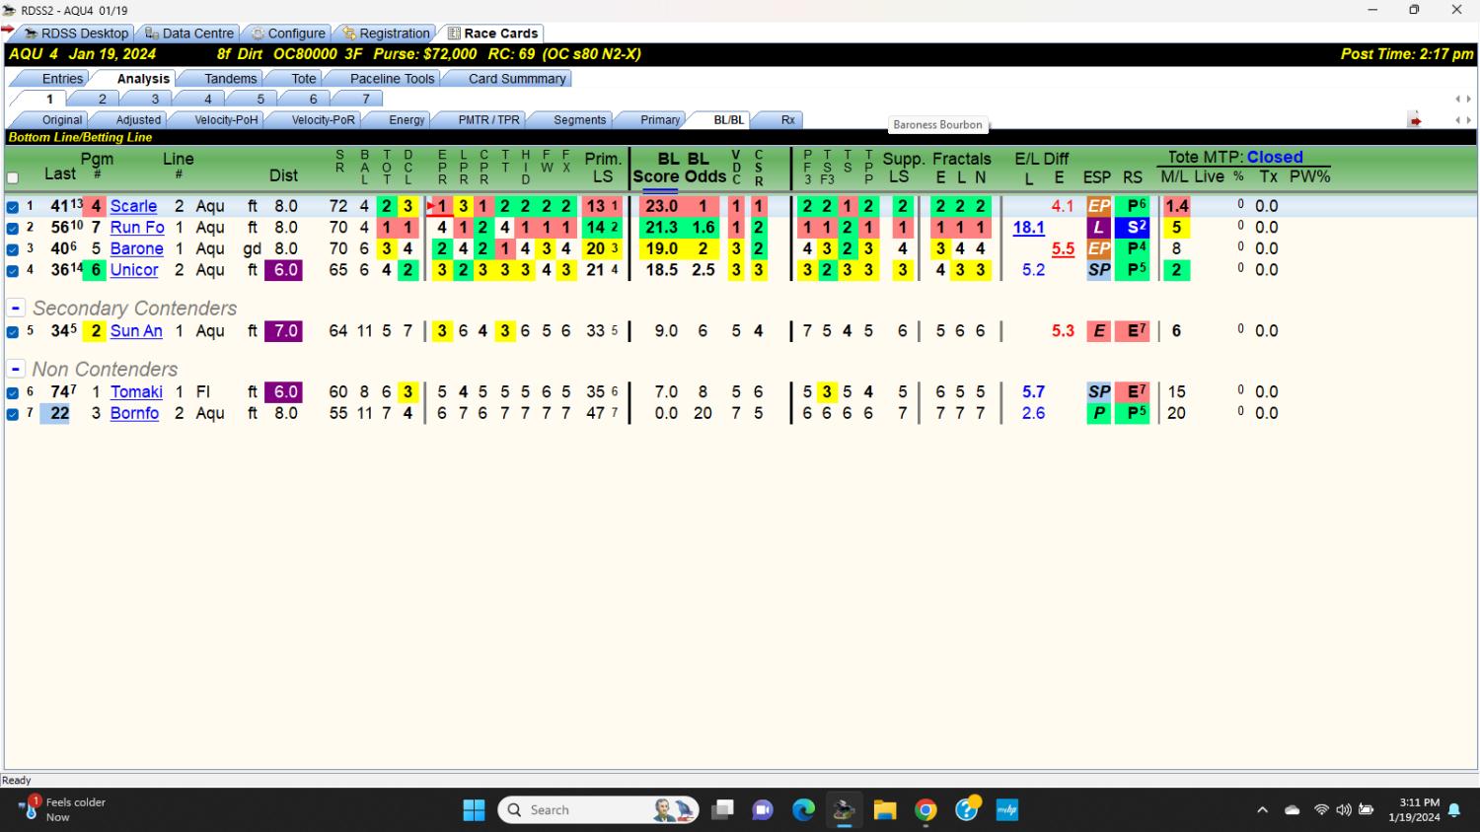The image size is (1480, 832).
Task: Click the Closed Tote MTP status
Action: click(1275, 158)
